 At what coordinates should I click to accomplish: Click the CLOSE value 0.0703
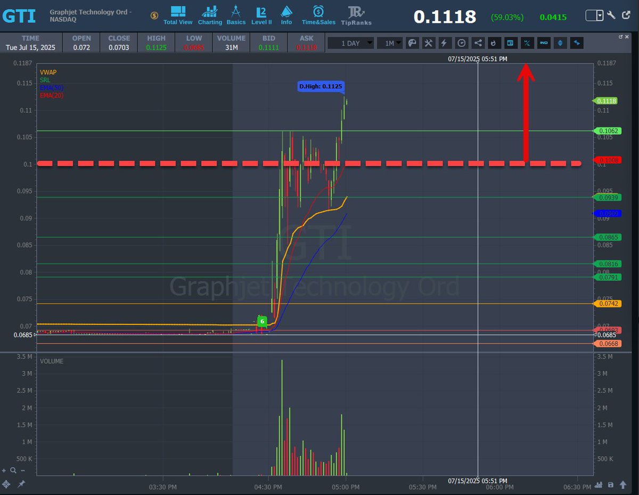[x=119, y=47]
